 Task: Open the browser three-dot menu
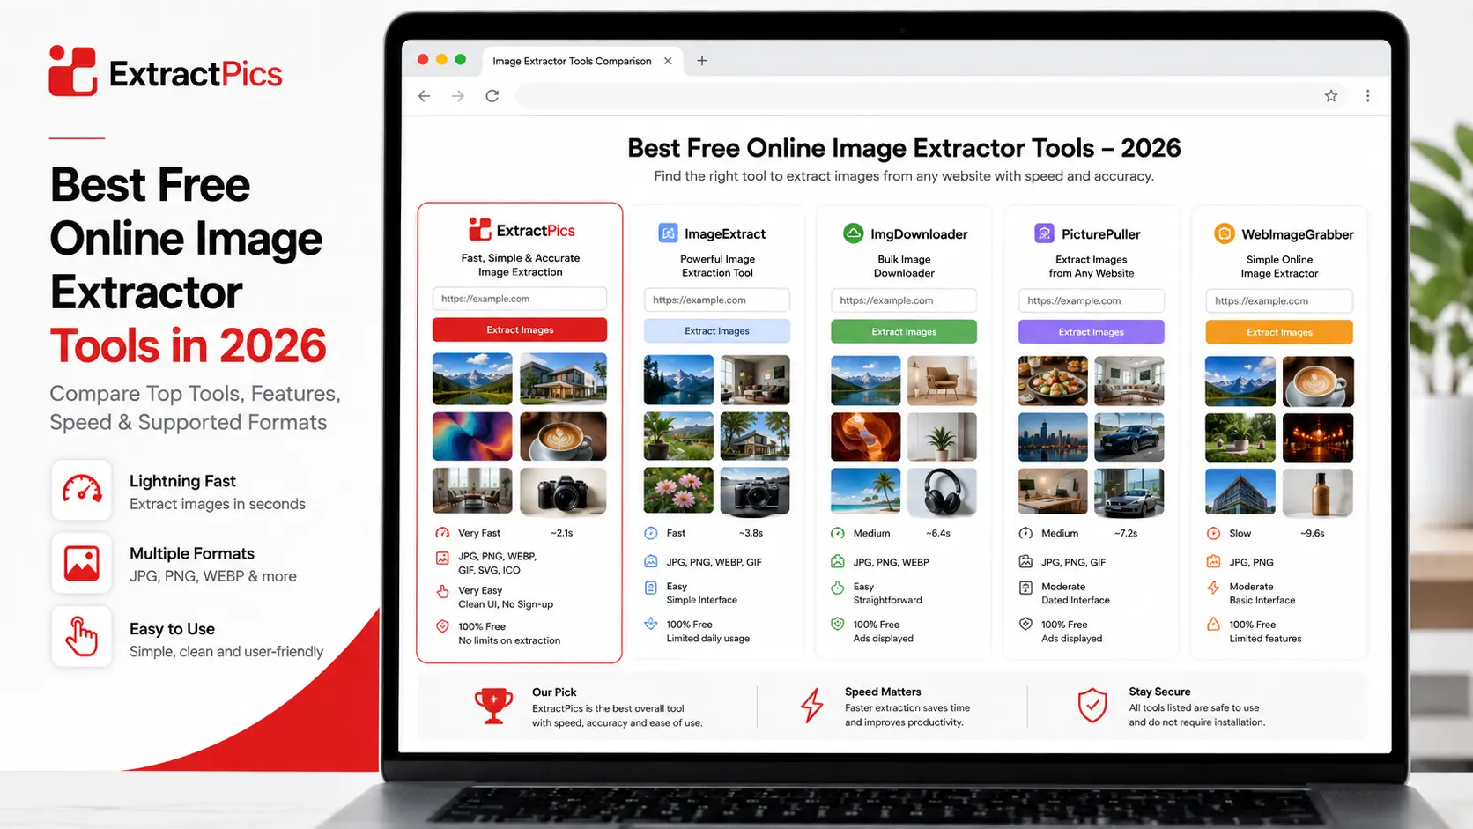pyautogui.click(x=1368, y=96)
